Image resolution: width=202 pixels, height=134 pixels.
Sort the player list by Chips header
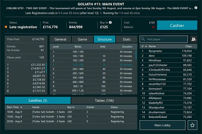click(188, 46)
